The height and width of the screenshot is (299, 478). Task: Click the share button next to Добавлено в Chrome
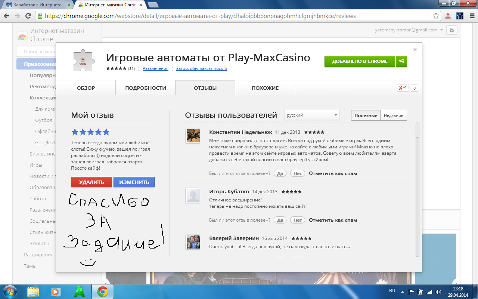pyautogui.click(x=401, y=61)
